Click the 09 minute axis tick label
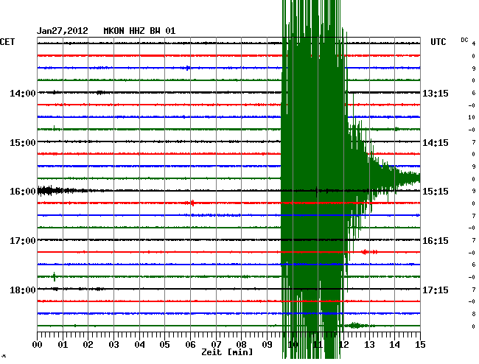This screenshot has width=479, height=364. (x=267, y=344)
